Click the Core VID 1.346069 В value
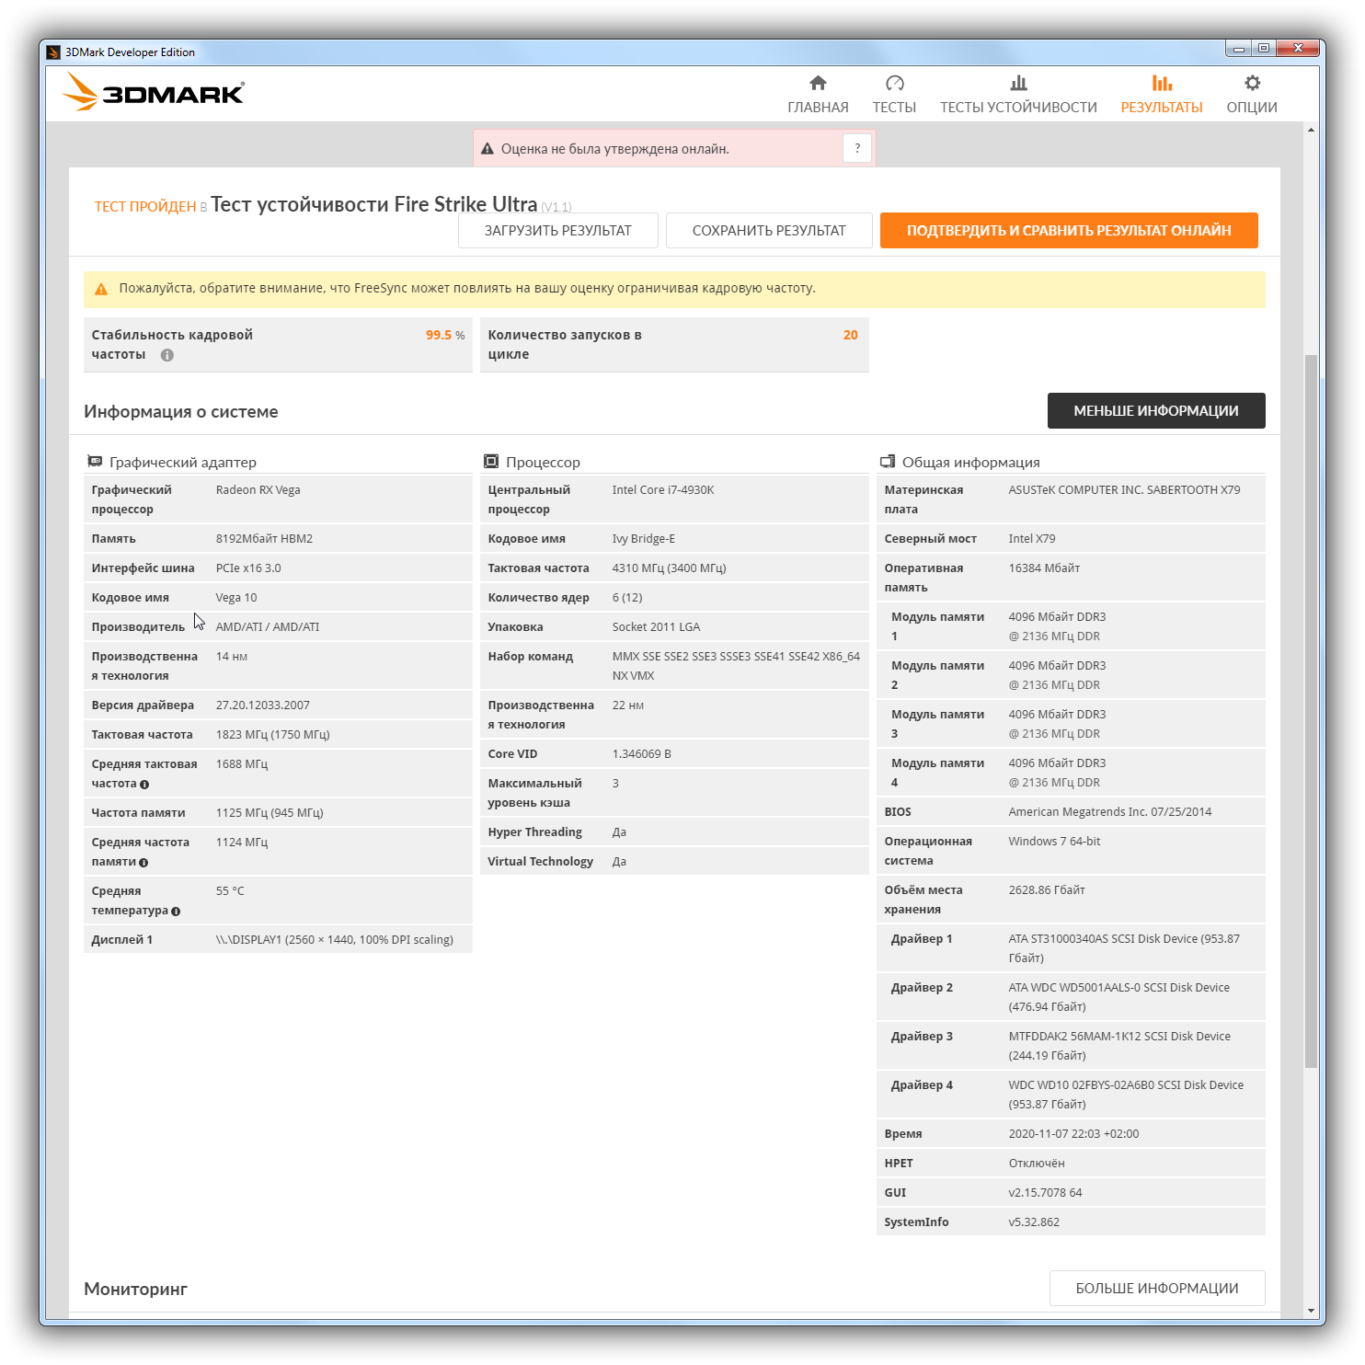Screen dimensions: 1365x1365 (642, 754)
